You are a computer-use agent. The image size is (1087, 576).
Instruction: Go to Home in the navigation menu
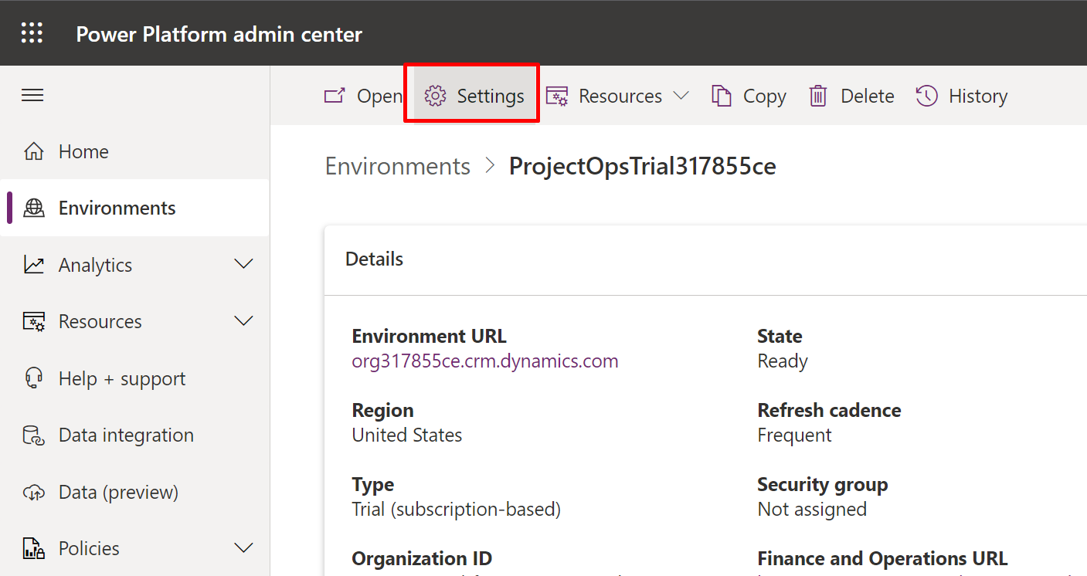[83, 151]
